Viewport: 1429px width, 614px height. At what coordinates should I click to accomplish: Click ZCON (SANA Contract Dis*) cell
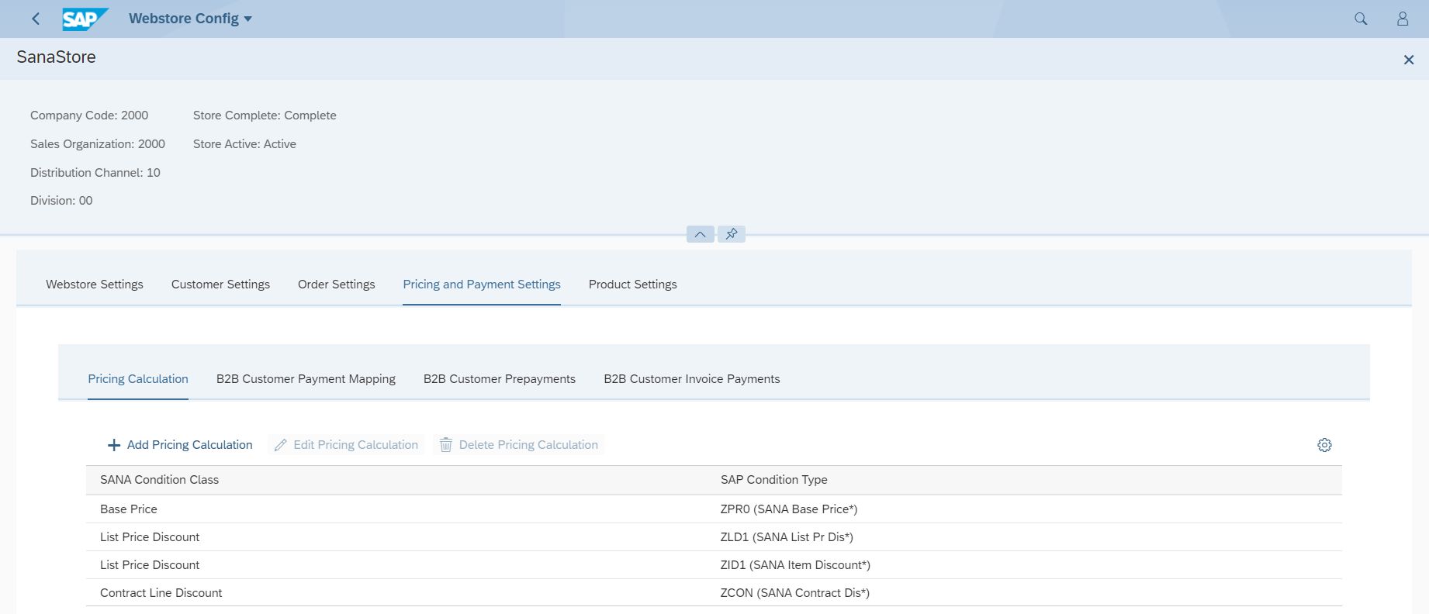click(x=795, y=593)
